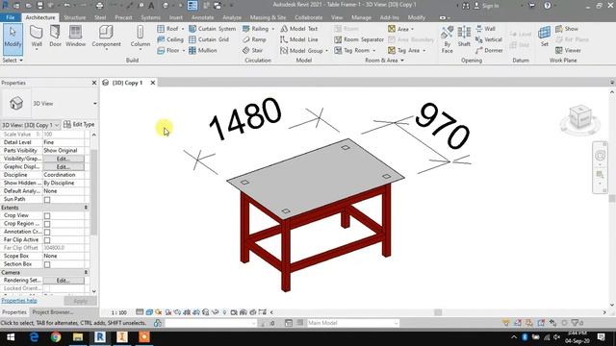Choose the Ceiling tool

pyautogui.click(x=170, y=39)
